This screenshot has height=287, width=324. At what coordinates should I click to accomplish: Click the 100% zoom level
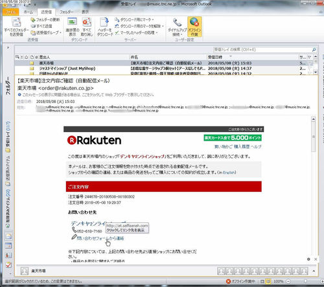[279, 281]
